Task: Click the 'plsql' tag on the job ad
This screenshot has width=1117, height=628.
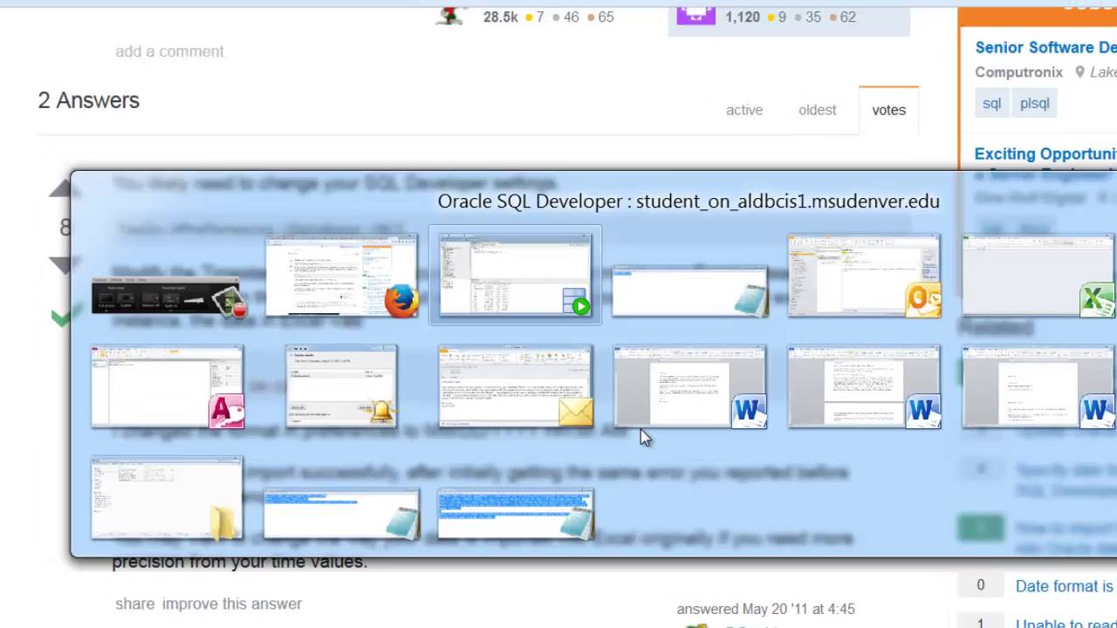Action: coord(1034,103)
